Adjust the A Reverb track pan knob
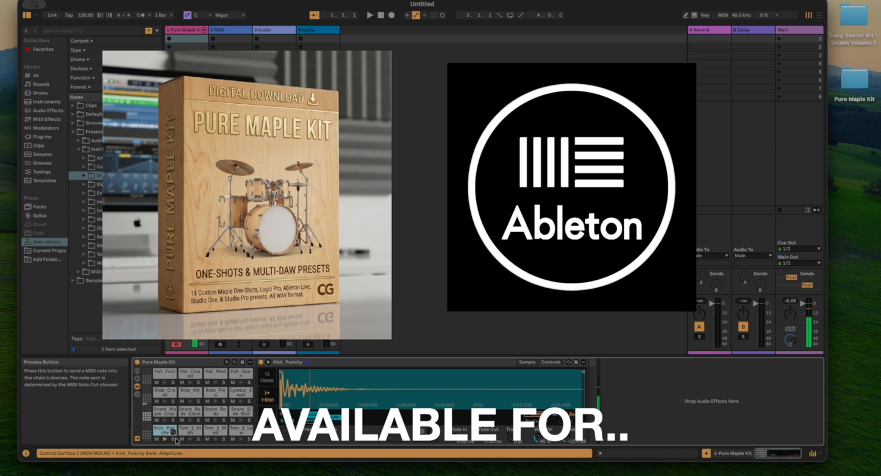 (699, 314)
